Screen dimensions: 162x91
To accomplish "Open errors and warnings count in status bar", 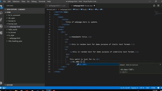I will (3, 88).
